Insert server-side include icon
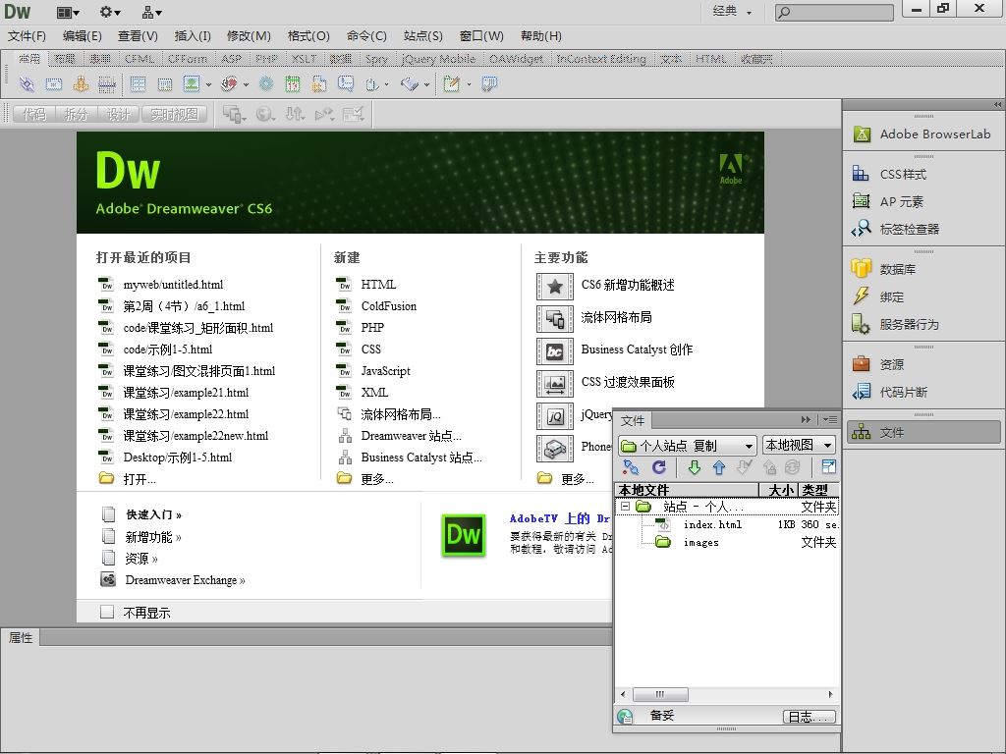Image resolution: width=1006 pixels, height=754 pixels. (319, 84)
